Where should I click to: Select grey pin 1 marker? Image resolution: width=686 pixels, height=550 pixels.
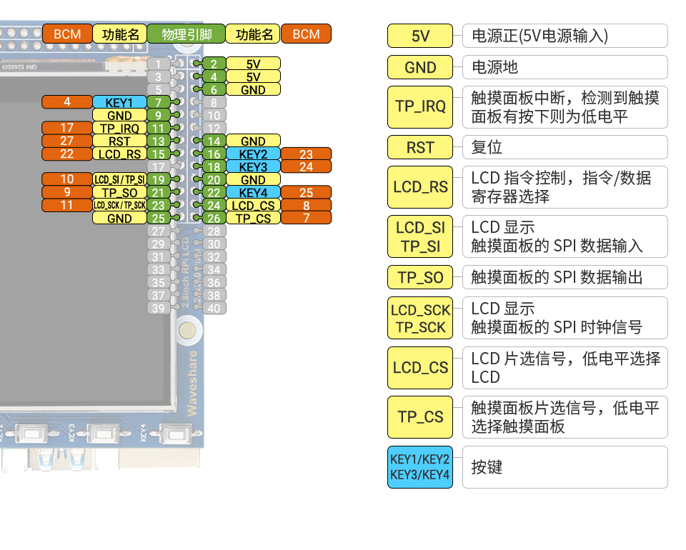(x=159, y=64)
